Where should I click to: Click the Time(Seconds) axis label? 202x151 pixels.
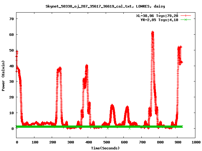click(x=105, y=148)
